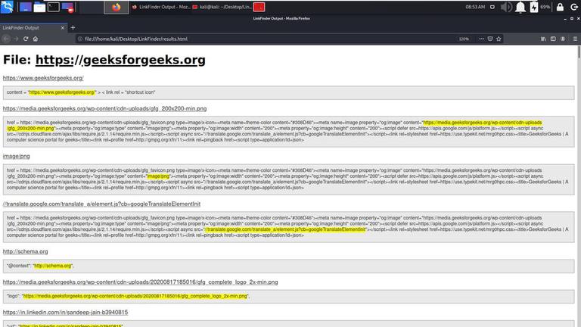Click highlighted https://www.geeksforgeeks.org in code box
This screenshot has width=581, height=327.
click(62, 92)
